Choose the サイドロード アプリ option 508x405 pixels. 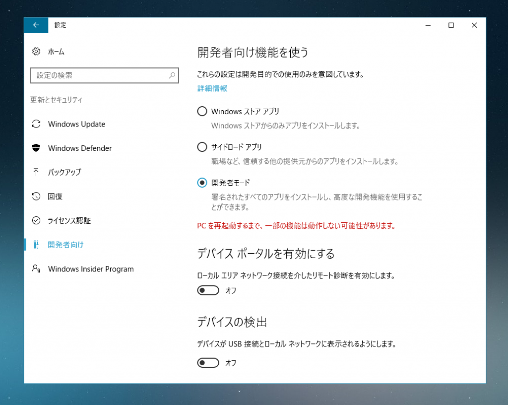tap(202, 147)
